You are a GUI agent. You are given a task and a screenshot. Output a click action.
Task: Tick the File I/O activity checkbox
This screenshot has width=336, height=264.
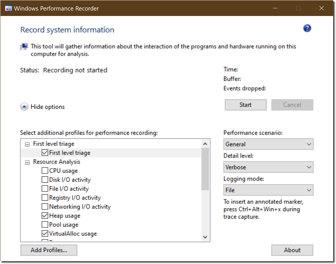45,189
